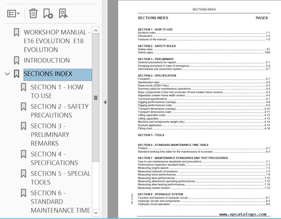Select the SECTIONS INDEX bookmark
The height and width of the screenshot is (219, 281).
point(58,75)
